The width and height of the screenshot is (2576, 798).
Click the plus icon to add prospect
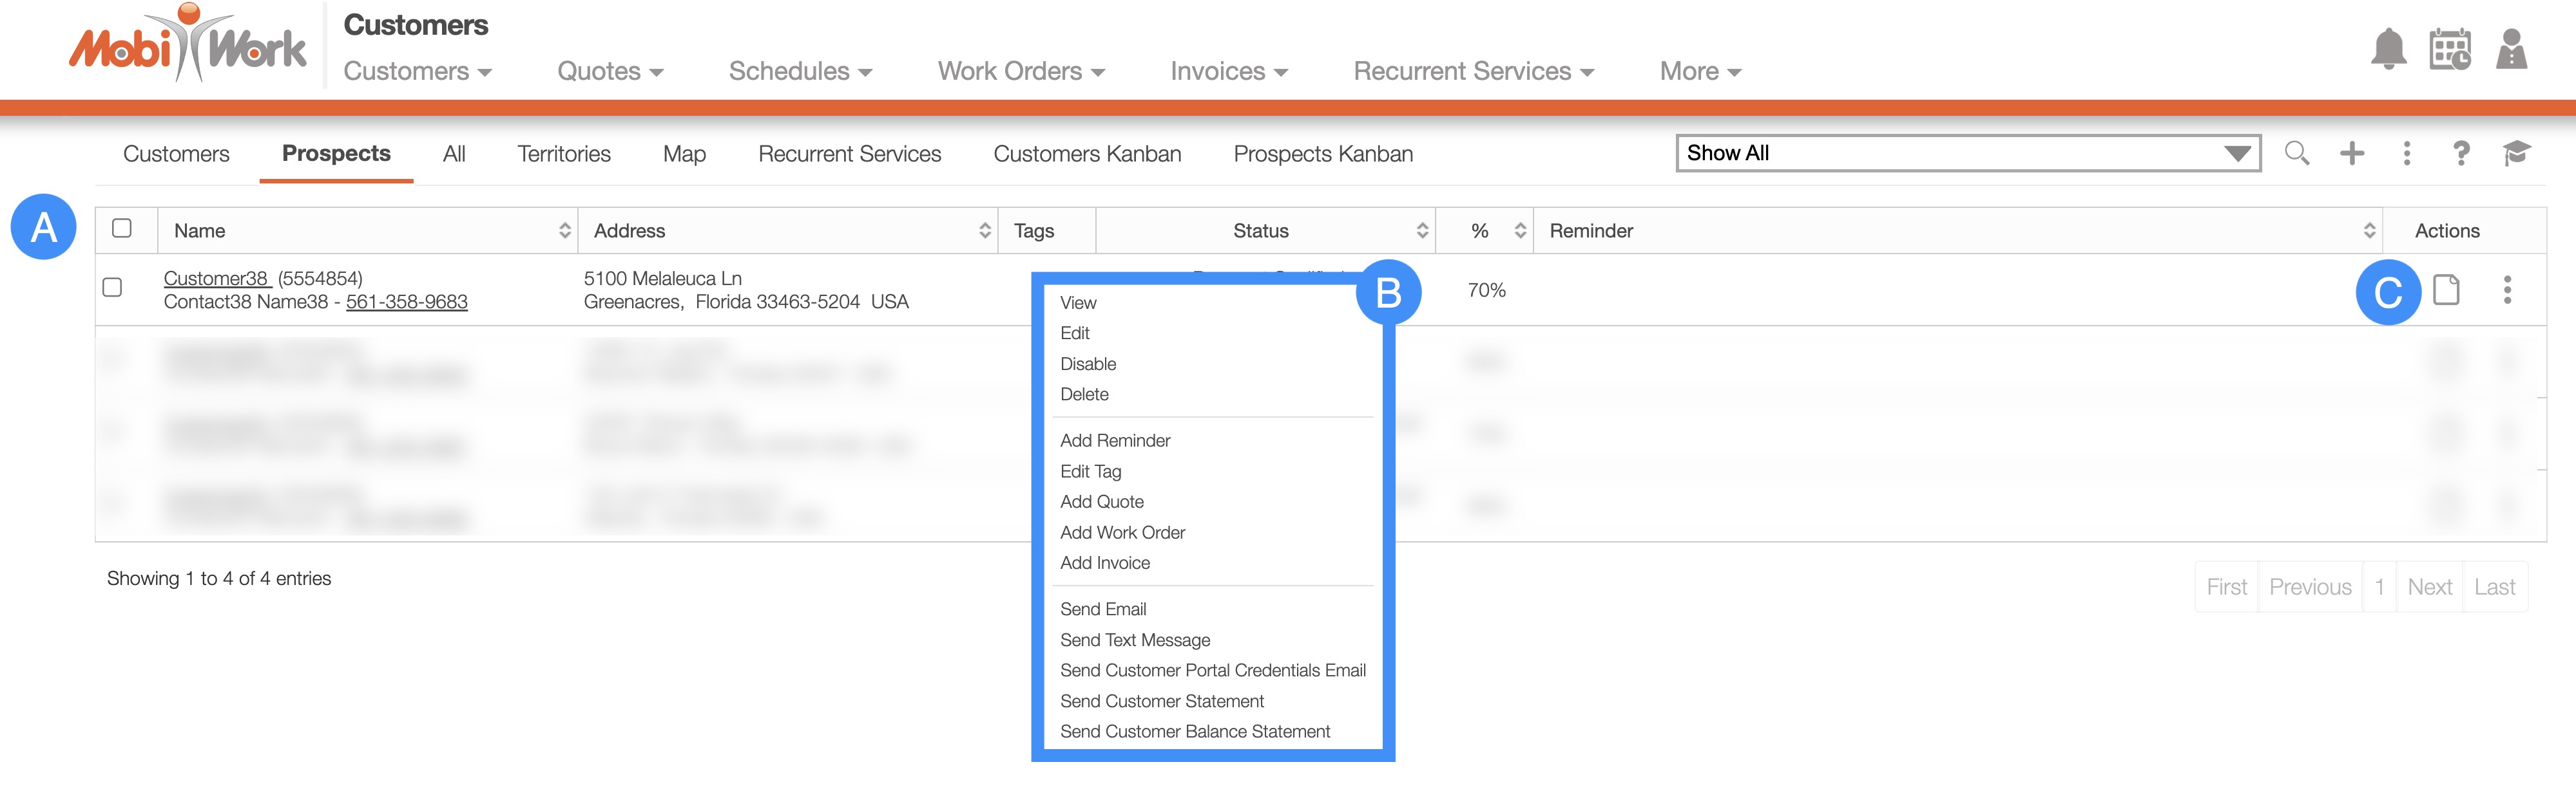(2352, 153)
